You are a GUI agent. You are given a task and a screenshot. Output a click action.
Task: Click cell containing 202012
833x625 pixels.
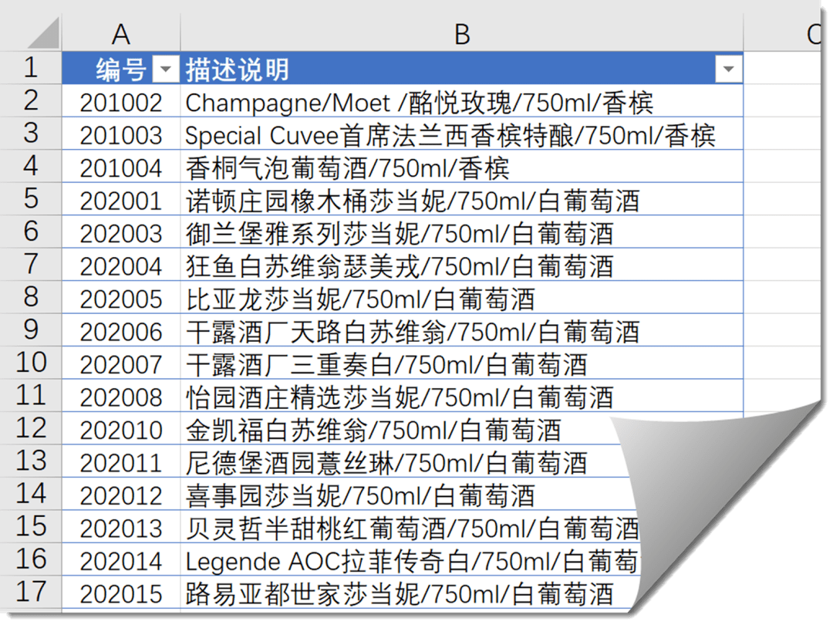[121, 495]
